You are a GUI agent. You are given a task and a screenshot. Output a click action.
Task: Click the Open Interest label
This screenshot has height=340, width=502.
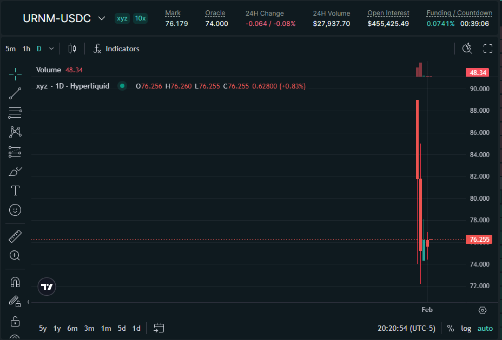388,13
